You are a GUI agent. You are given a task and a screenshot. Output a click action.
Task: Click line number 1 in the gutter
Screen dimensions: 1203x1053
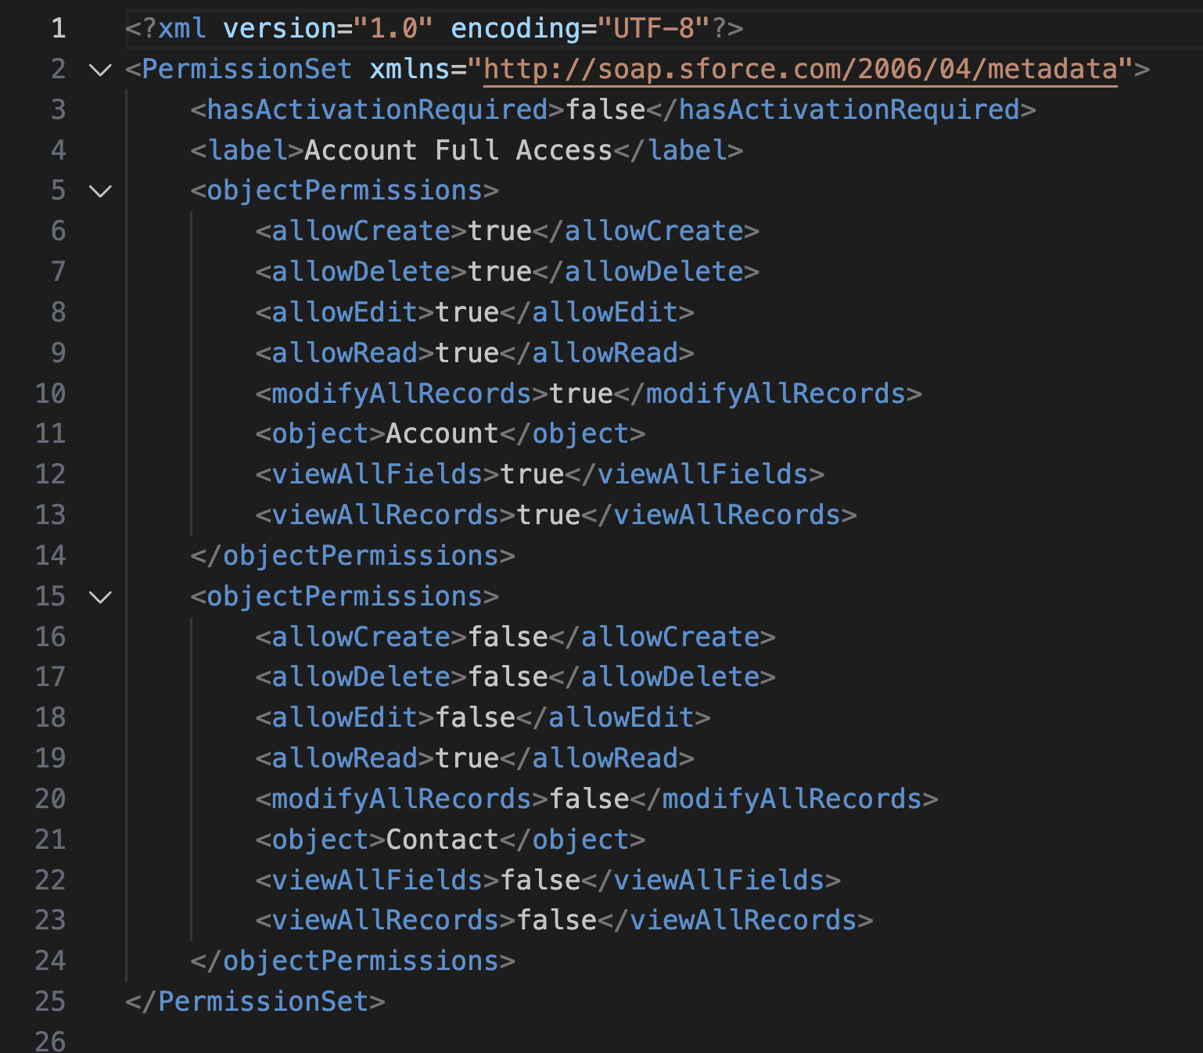(59, 29)
